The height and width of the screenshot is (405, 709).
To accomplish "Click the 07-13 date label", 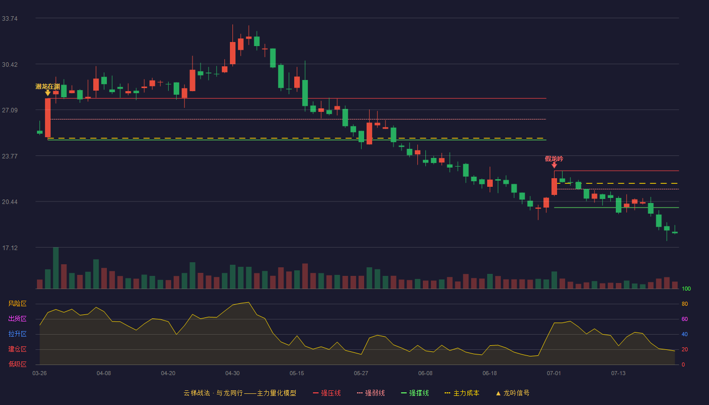I will point(618,373).
